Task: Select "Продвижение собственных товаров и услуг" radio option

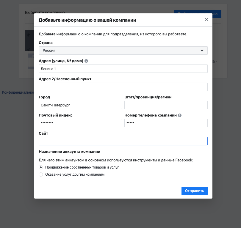Action: click(41, 167)
